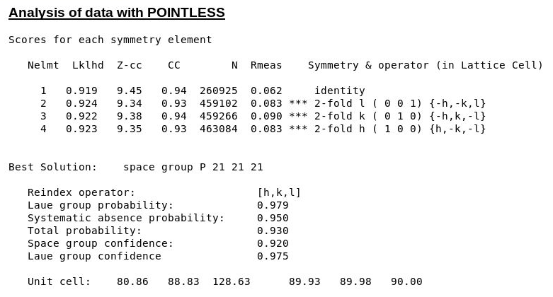Viewport: 553px width, 297px height.
Task: Click the unit cell angle 89.93
Action: point(304,281)
